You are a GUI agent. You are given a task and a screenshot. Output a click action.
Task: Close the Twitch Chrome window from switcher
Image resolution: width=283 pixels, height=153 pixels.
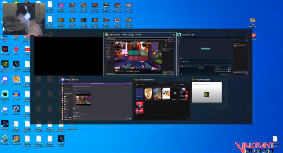coord(174,35)
